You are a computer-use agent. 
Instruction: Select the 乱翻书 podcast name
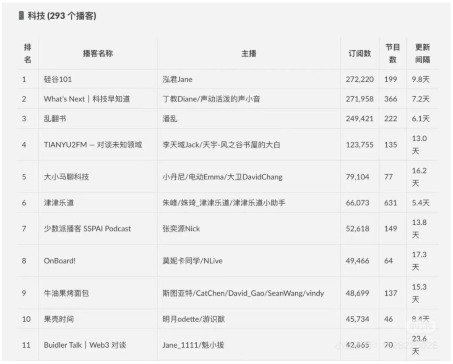pyautogui.click(x=55, y=118)
